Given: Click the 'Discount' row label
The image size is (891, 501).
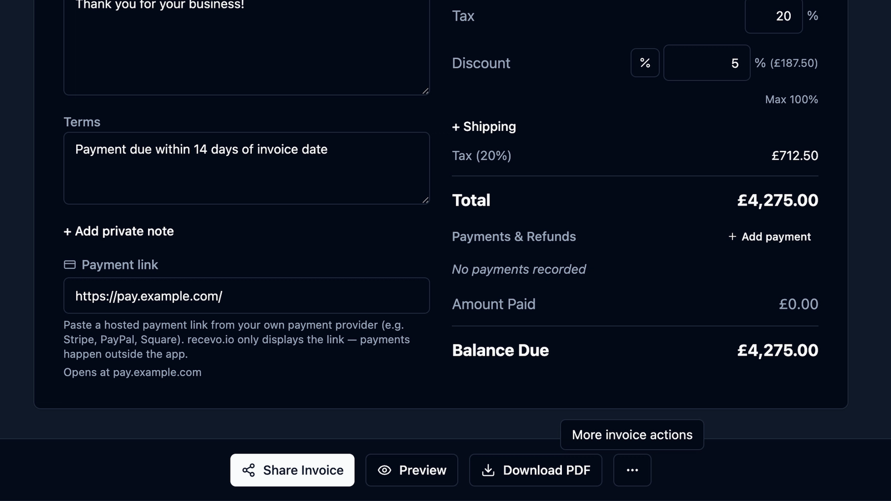Looking at the screenshot, I should pos(481,63).
